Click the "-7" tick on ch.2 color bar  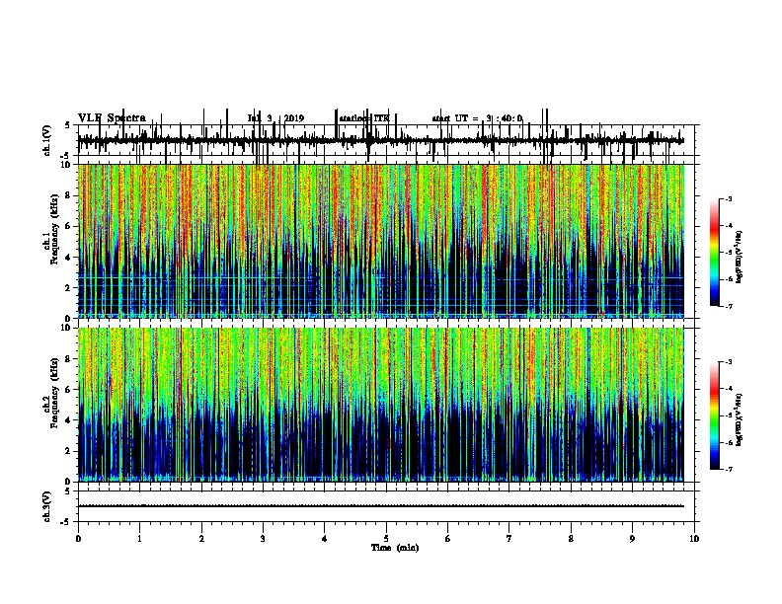728,470
